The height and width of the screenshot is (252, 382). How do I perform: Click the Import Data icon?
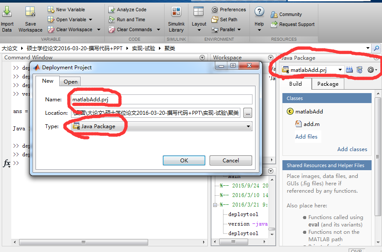point(7,11)
